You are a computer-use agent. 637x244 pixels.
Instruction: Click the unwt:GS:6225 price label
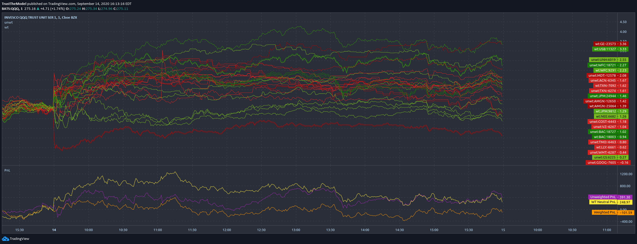610,157
